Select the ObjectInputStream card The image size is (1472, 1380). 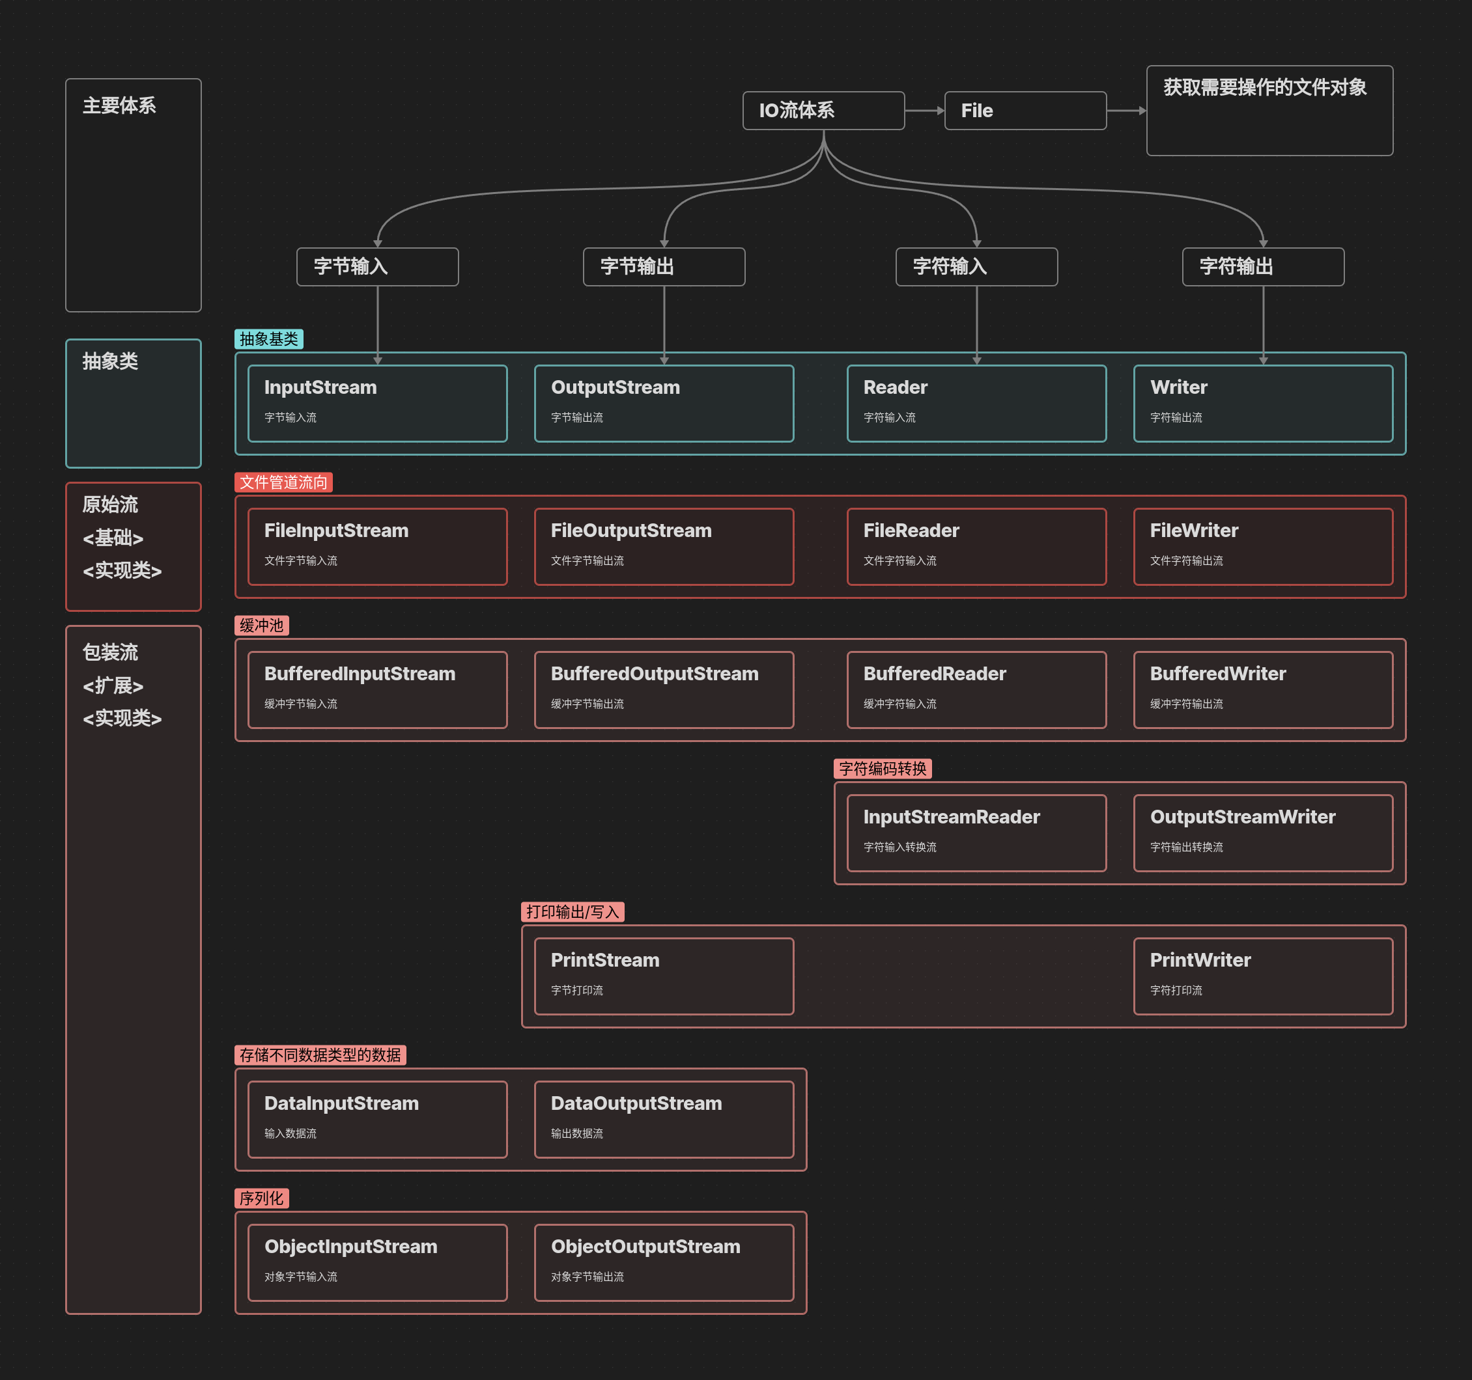377,1262
